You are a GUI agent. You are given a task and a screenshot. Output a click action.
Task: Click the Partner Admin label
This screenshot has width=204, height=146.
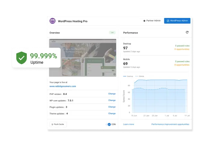(x=153, y=21)
